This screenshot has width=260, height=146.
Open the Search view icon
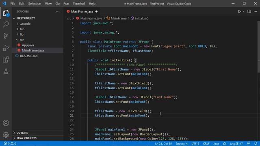[6, 24]
